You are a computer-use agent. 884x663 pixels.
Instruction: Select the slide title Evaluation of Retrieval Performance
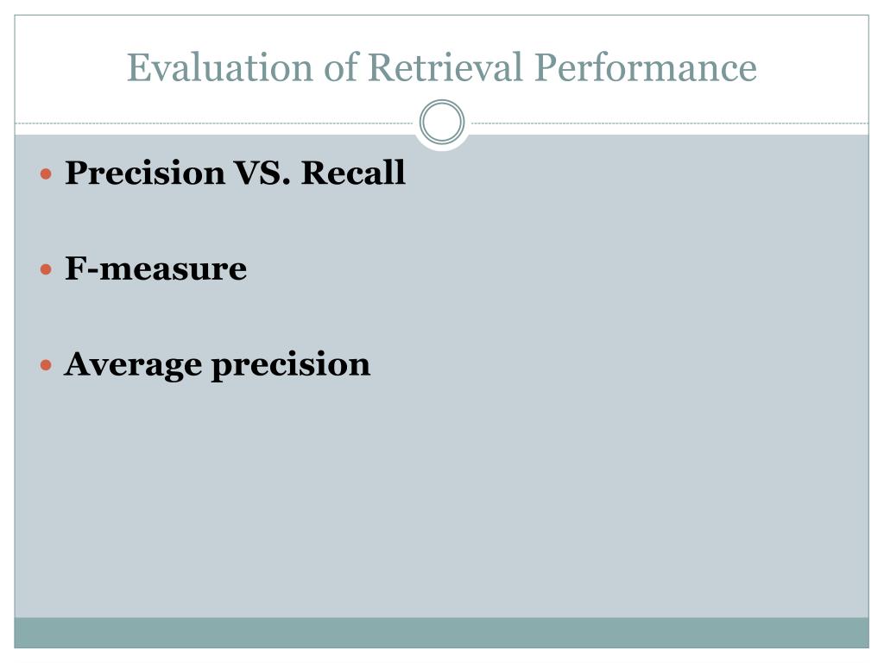[442, 67]
